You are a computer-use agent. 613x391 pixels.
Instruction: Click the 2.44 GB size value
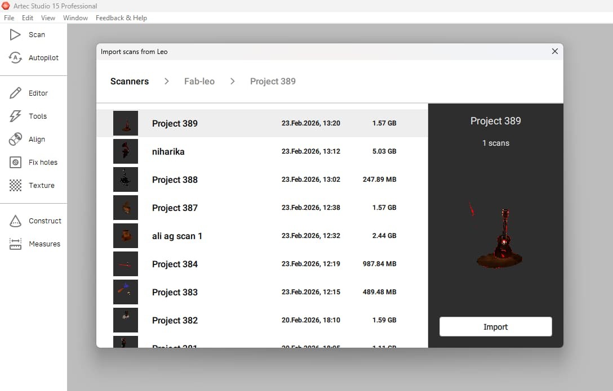point(384,236)
